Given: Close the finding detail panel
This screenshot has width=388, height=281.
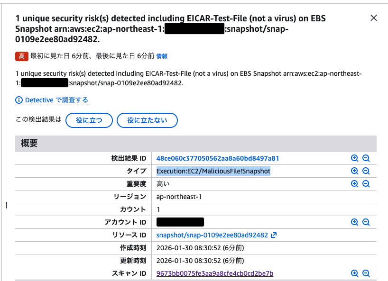Looking at the screenshot, I should tap(373, 18).
